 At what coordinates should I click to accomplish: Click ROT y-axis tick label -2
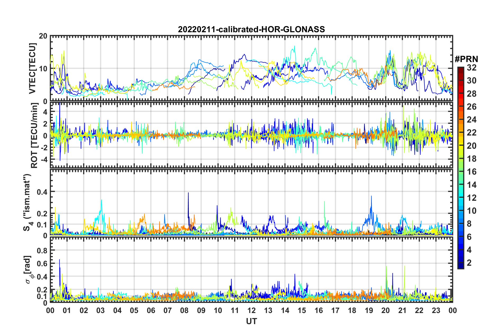(x=44, y=147)
